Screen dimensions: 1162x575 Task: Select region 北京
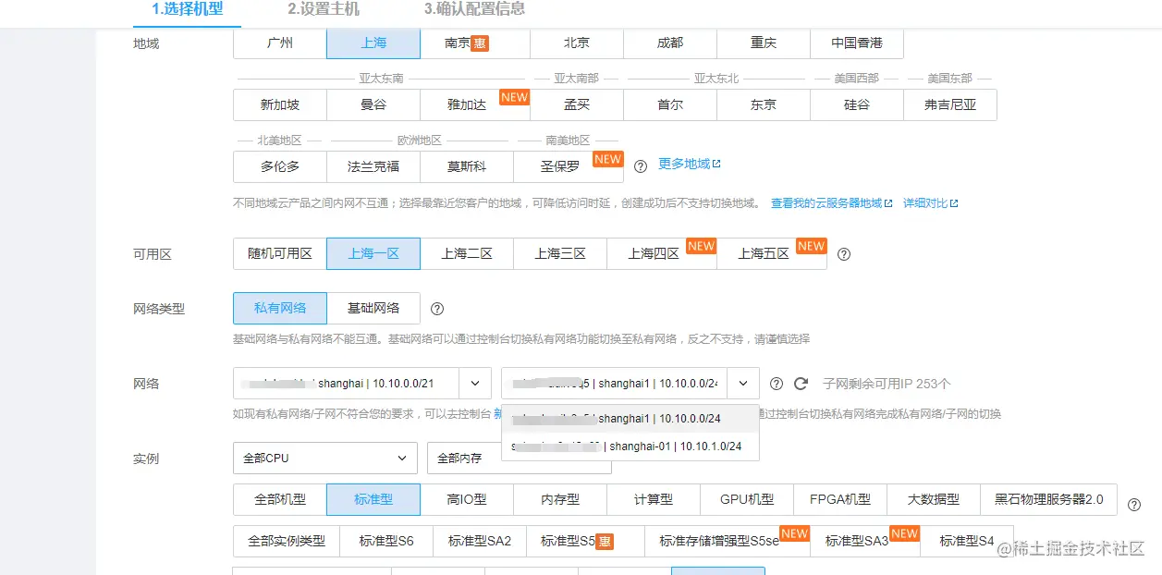tap(577, 43)
